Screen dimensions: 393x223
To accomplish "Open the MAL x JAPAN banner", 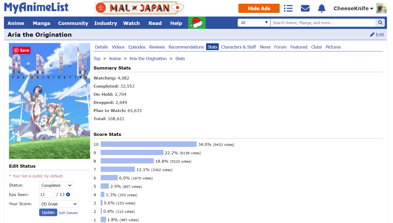I will tap(139, 8).
